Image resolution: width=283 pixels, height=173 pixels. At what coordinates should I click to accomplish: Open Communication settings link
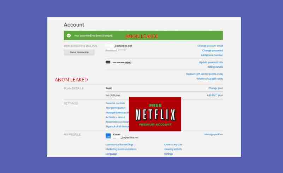(119, 144)
